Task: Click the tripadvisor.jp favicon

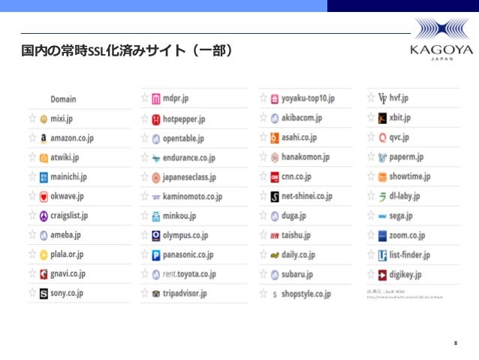Action: click(x=156, y=294)
